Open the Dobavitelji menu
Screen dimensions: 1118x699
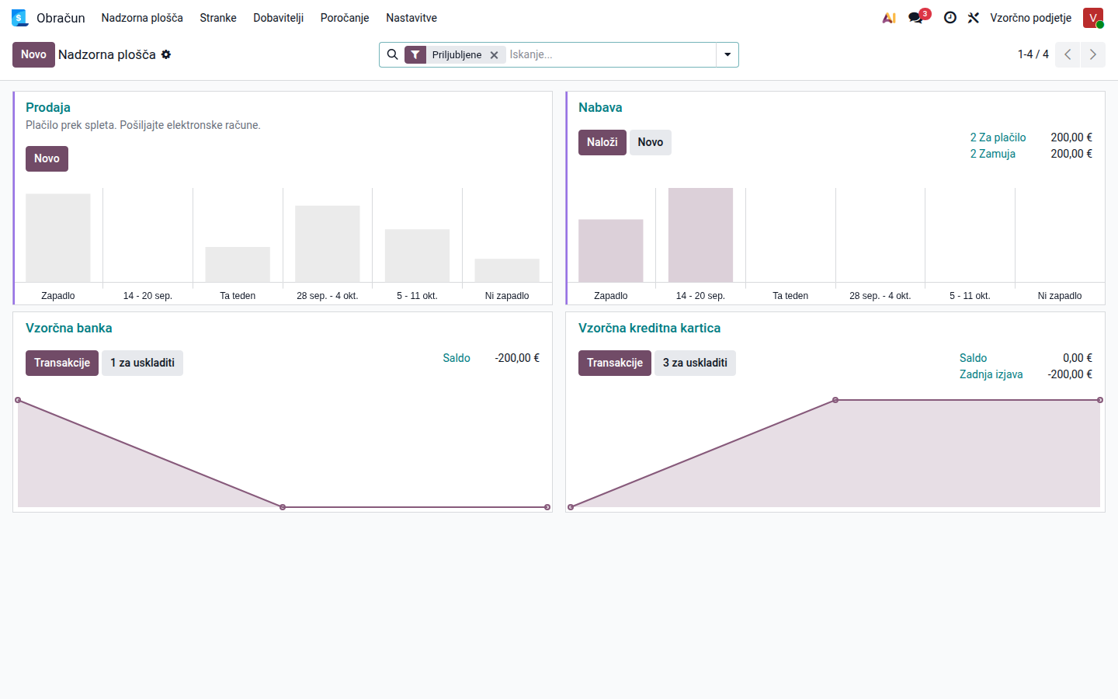[278, 18]
